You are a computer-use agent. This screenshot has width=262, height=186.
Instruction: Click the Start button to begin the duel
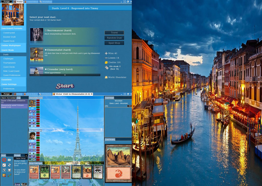65,86
